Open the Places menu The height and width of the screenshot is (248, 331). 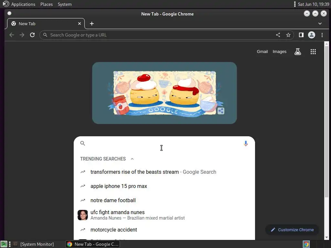coord(47,4)
